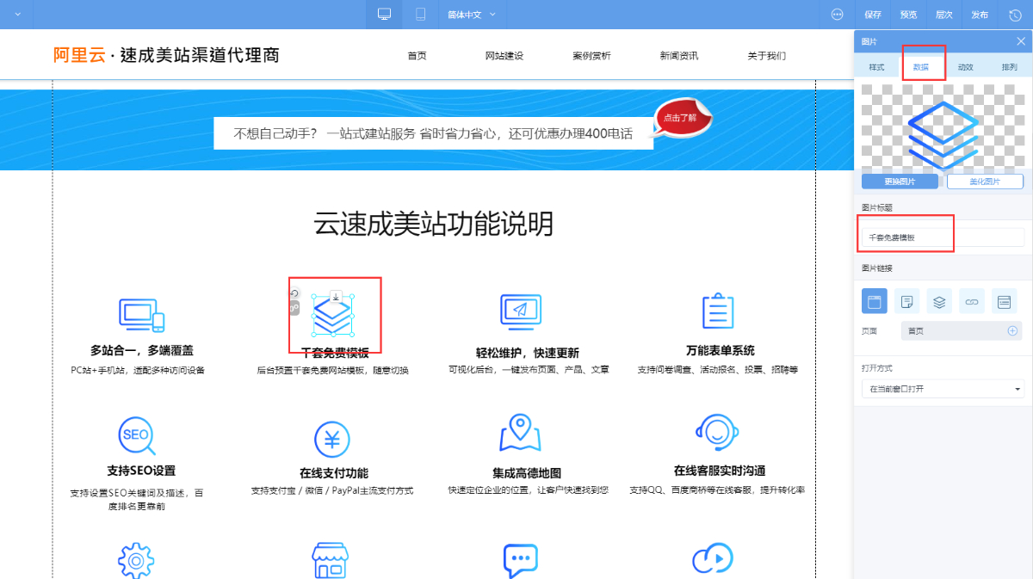Screen dimensions: 1033x579
Task: Expand the top-left chevron menu
Action: 17,15
